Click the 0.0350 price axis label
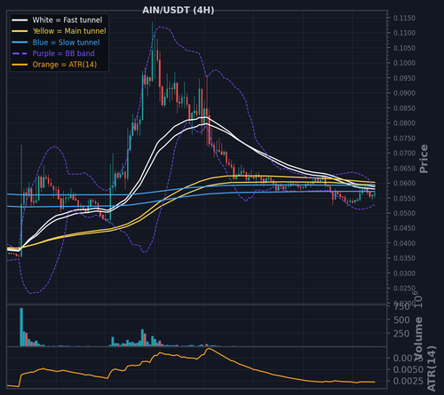The width and height of the screenshot is (444, 395). click(404, 258)
